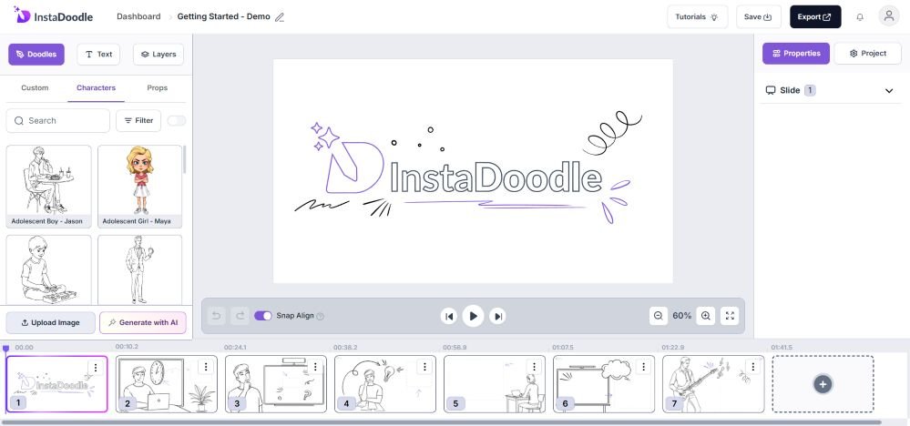Screen dimensions: 910x426
Task: Open the options menu for slide 2
Action: click(206, 367)
